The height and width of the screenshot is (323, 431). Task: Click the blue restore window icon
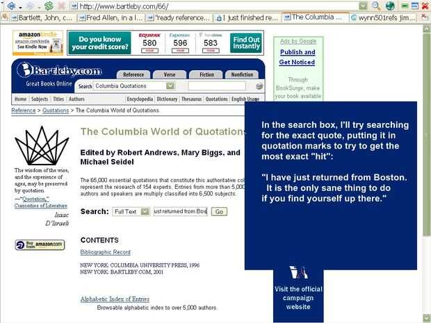[x=415, y=6]
